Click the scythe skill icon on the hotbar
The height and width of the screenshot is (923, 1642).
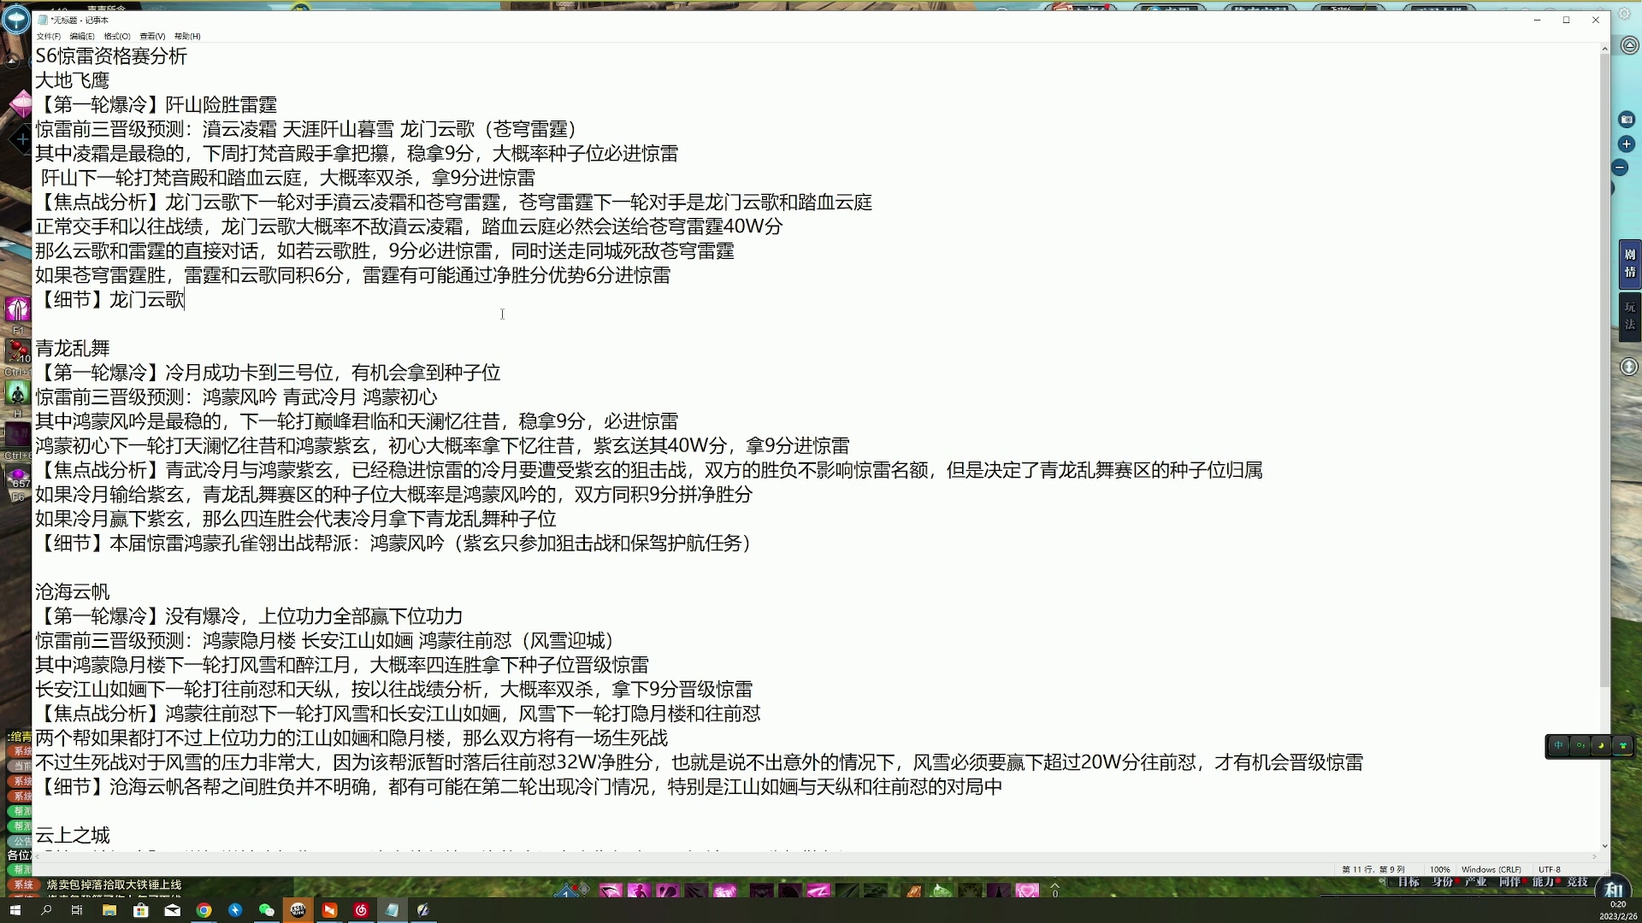point(612,891)
